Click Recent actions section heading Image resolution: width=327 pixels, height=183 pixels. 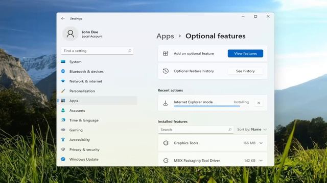tap(170, 90)
